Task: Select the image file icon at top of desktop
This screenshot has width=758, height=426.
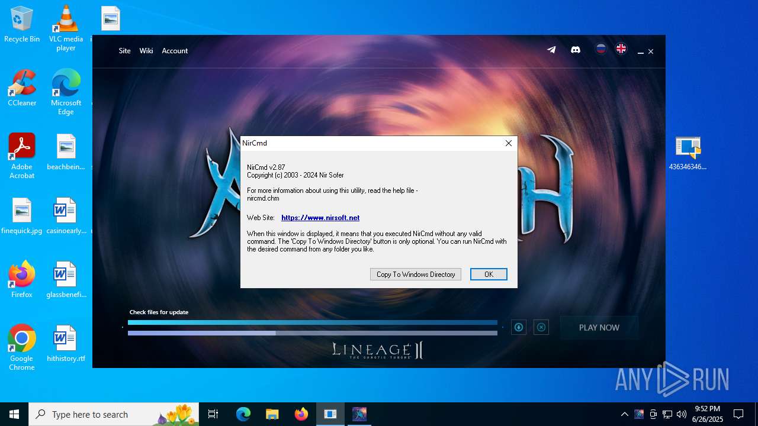Action: coord(111,19)
